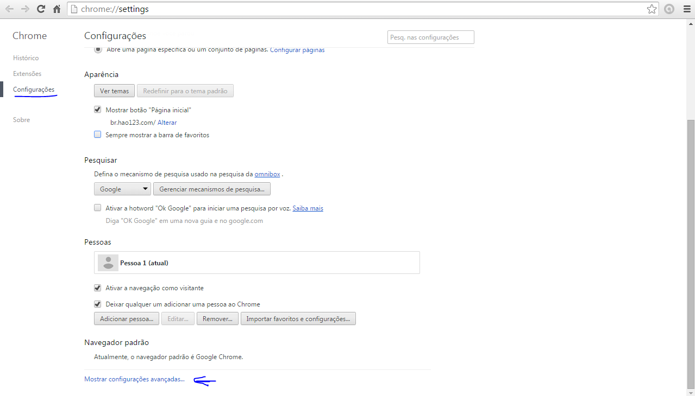Viewport: 695px width, 396px height.
Task: Uncheck Deixar qualquer um adicionar uma pessoa
Action: point(98,304)
